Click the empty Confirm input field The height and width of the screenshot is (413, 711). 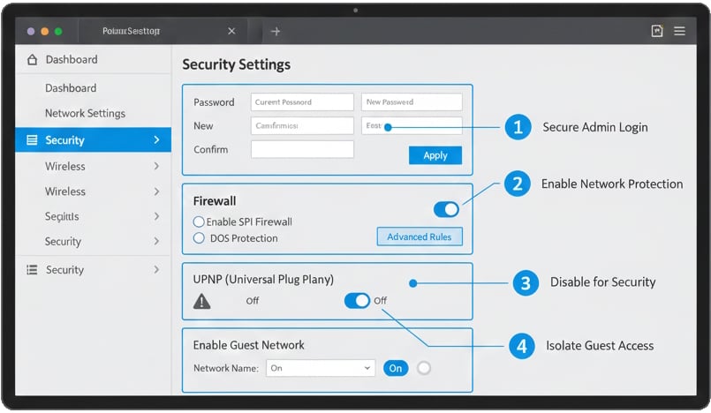point(302,149)
